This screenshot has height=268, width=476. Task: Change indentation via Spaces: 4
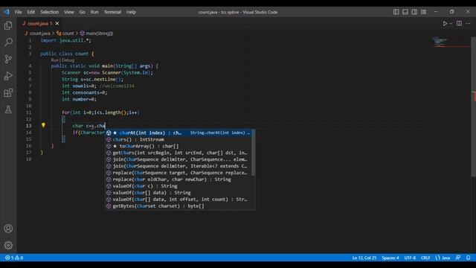390,258
